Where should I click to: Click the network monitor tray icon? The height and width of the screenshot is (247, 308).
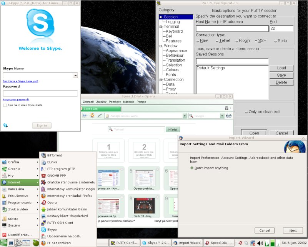point(253,243)
